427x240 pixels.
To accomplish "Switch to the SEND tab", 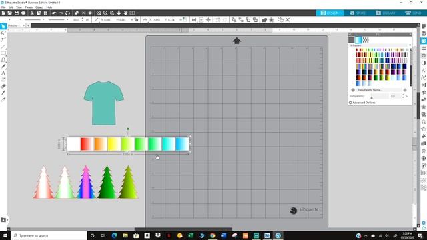I will coord(413,13).
